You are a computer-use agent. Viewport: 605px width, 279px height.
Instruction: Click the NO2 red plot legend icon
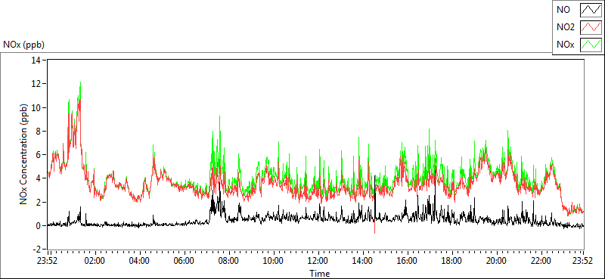point(591,27)
